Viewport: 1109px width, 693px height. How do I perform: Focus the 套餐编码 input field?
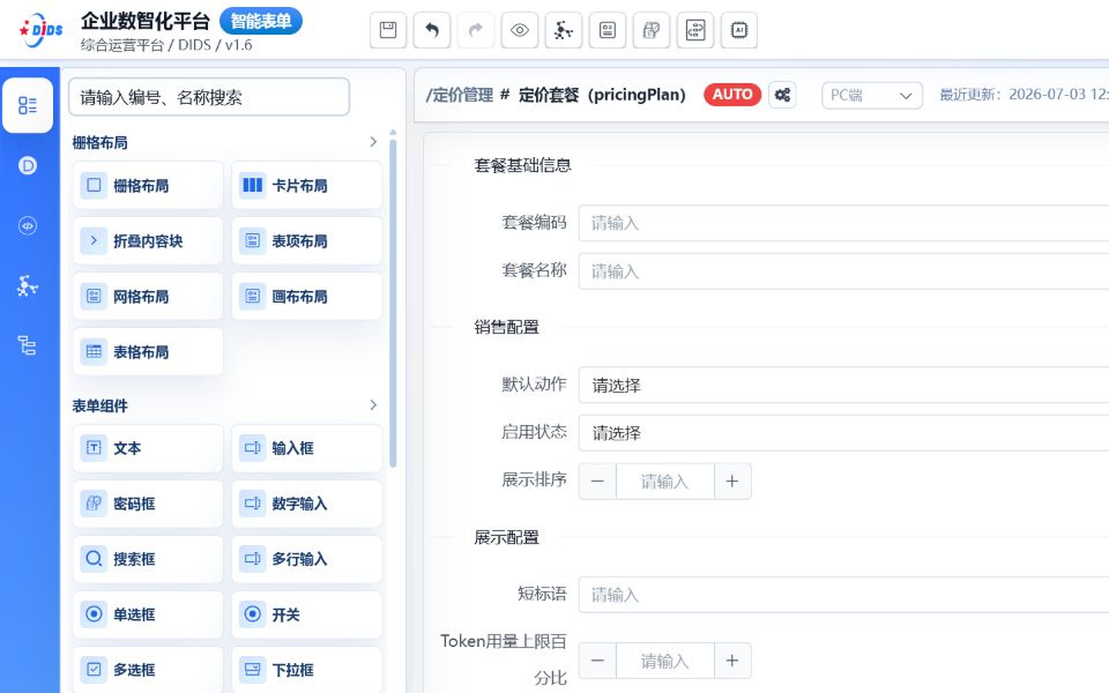[x=844, y=223]
